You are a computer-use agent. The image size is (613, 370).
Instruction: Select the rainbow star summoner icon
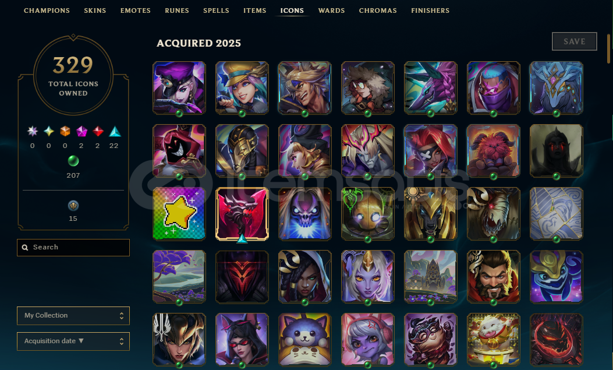coord(179,214)
